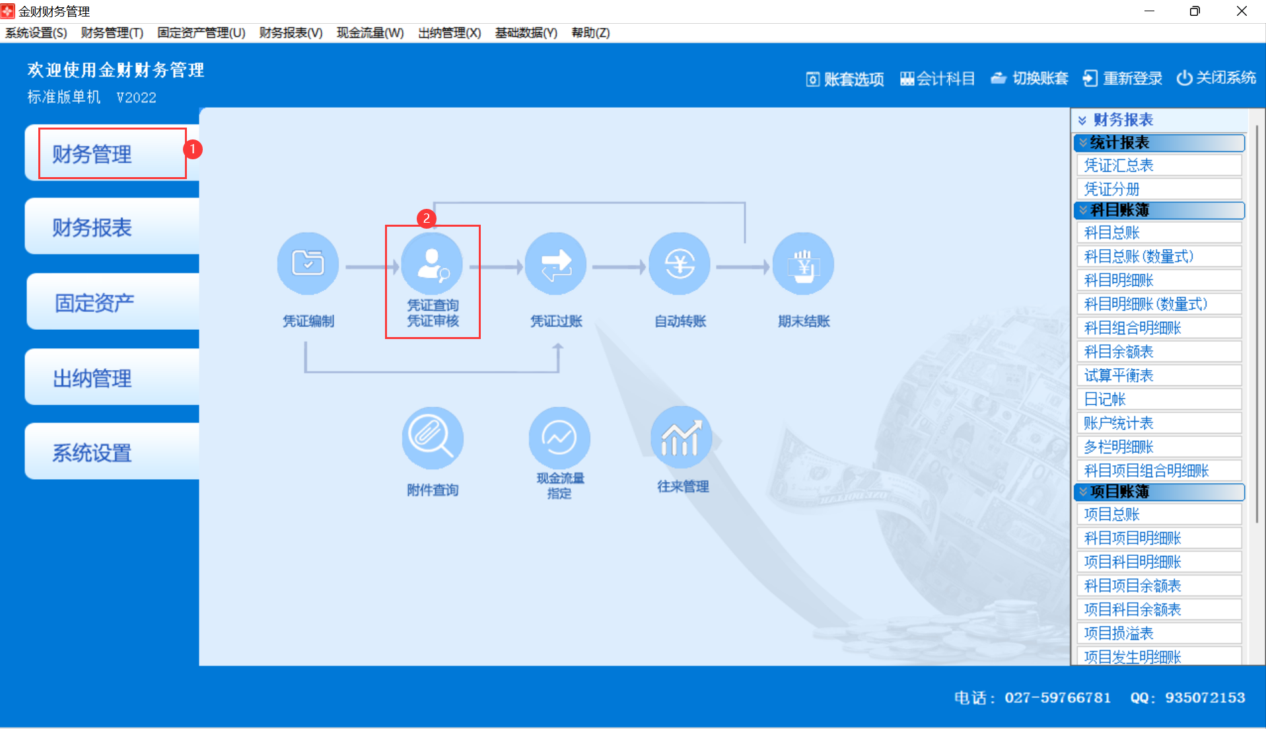Screen dimensions: 1266x729
Task: Open the 帮助(Z) menu
Action: click(590, 32)
